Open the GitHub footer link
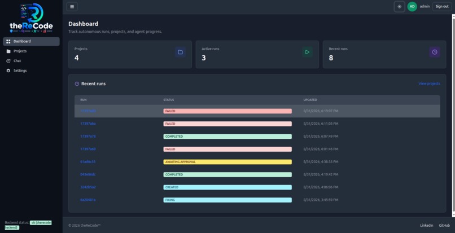Viewport: 455px width, 233px height. point(444,226)
